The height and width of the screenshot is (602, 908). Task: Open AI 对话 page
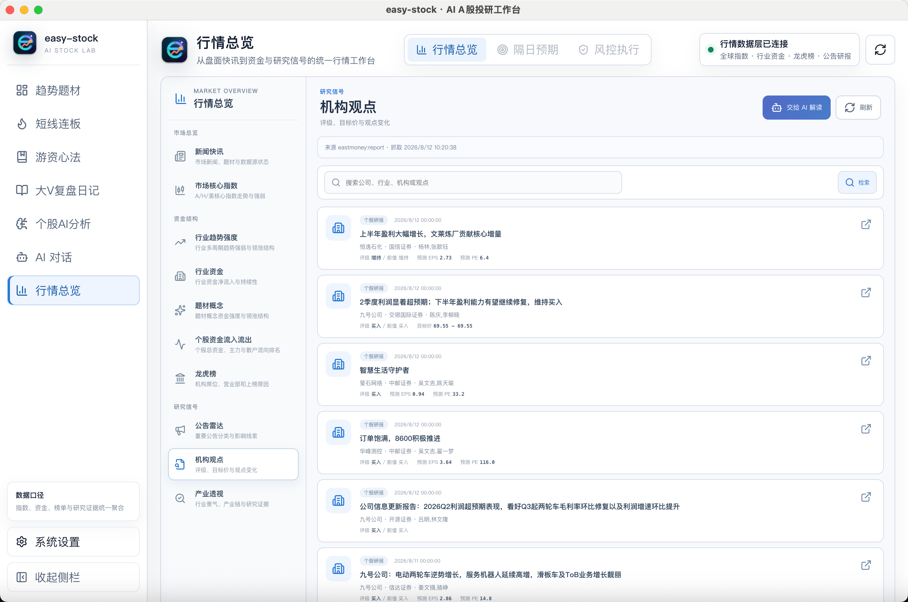click(x=73, y=257)
